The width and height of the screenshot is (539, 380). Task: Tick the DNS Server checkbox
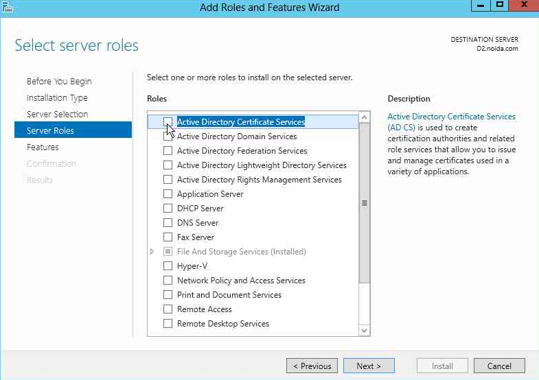[168, 223]
